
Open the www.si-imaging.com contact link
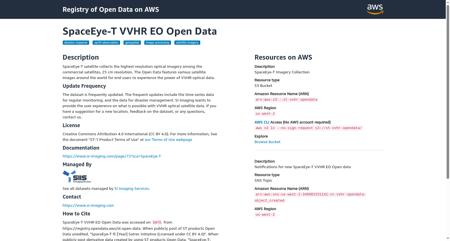(88, 206)
